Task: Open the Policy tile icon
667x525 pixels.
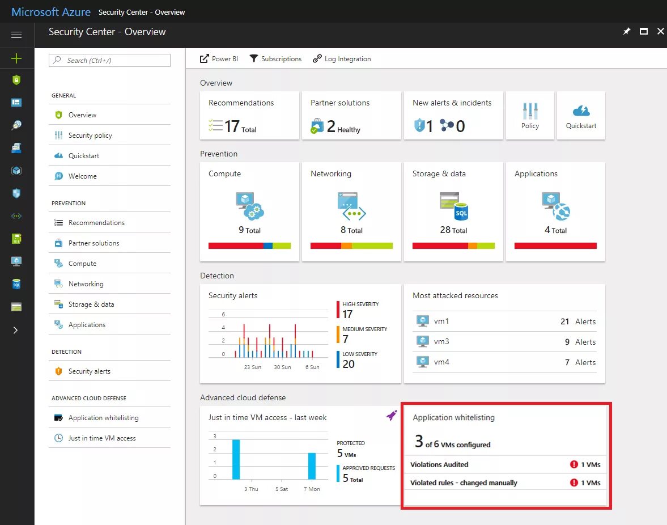Action: (530, 111)
